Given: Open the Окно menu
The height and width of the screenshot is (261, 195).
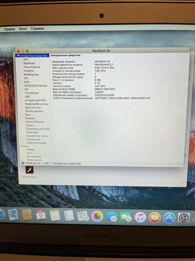Looking at the screenshot, I should coord(23,29).
